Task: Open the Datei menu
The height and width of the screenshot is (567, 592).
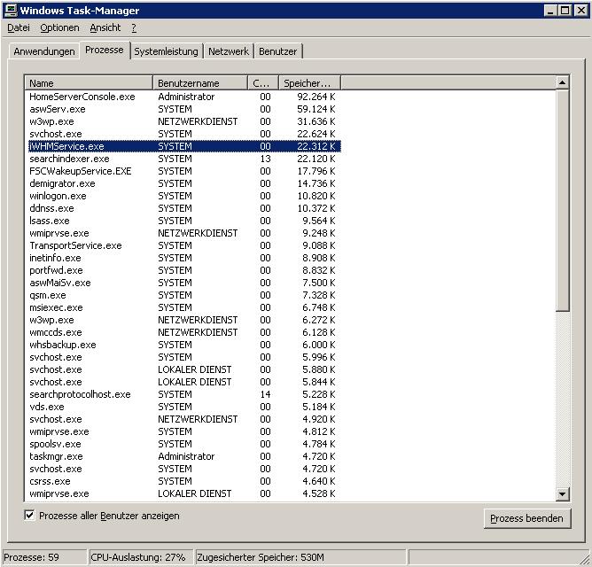Action: 19,28
